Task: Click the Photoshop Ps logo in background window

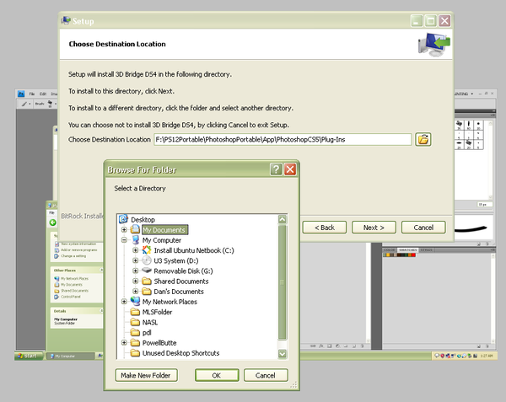Action: coord(21,94)
